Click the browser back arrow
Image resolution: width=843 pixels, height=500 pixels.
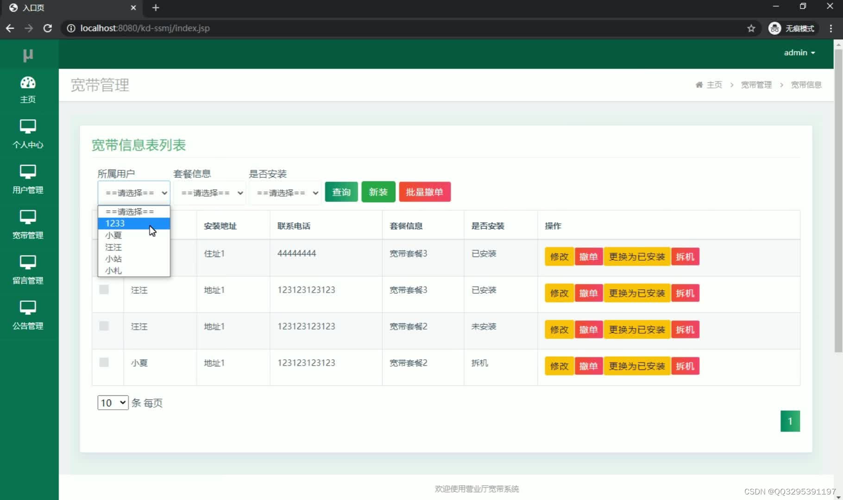point(10,28)
